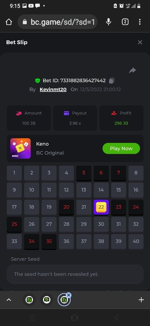Viewport: 150px width, 326px height.
Task: Open Kevinmt20 user profile link
Action: click(53, 89)
